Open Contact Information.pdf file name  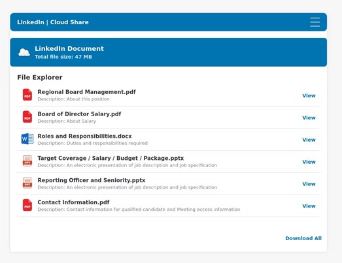(x=73, y=202)
